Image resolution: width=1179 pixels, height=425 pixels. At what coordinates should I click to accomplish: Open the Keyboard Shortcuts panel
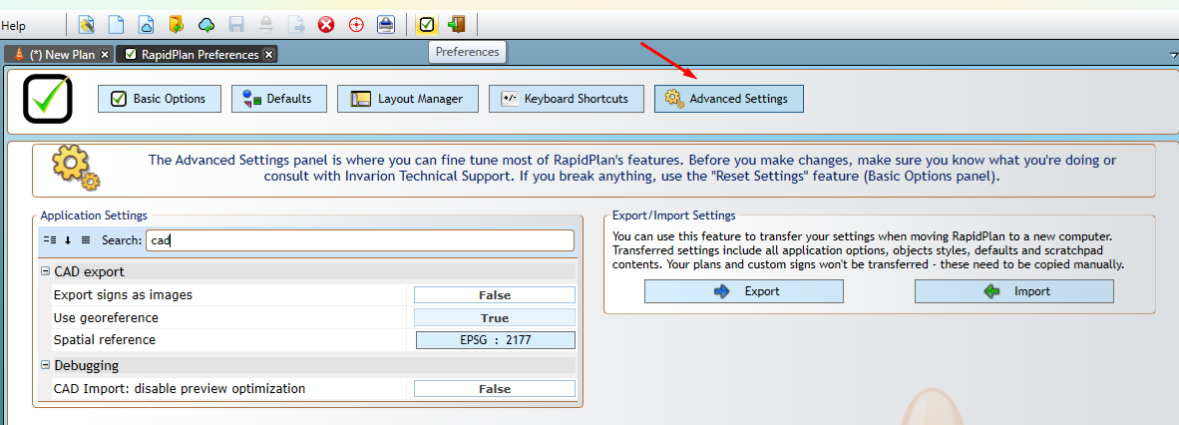pyautogui.click(x=567, y=99)
